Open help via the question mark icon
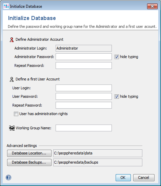161x186 pixels. coord(8,178)
